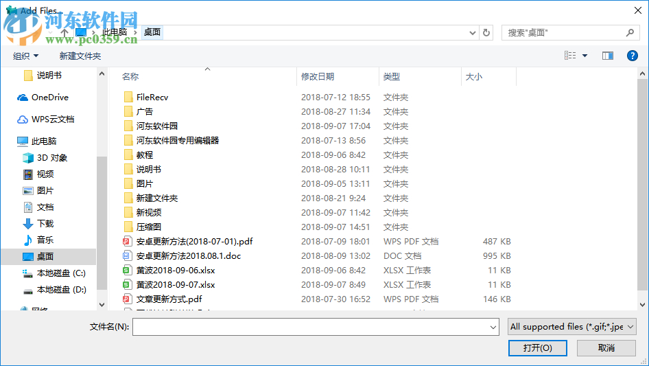Select 视频 film icon in sidebar
649x366 pixels.
pos(27,174)
